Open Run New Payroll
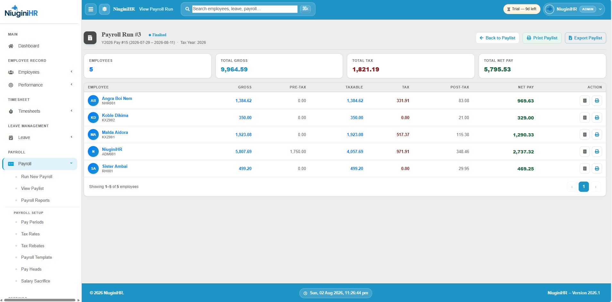The height and width of the screenshot is (302, 612). coord(37,177)
